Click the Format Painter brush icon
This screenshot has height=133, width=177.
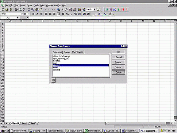(x=41, y=9)
